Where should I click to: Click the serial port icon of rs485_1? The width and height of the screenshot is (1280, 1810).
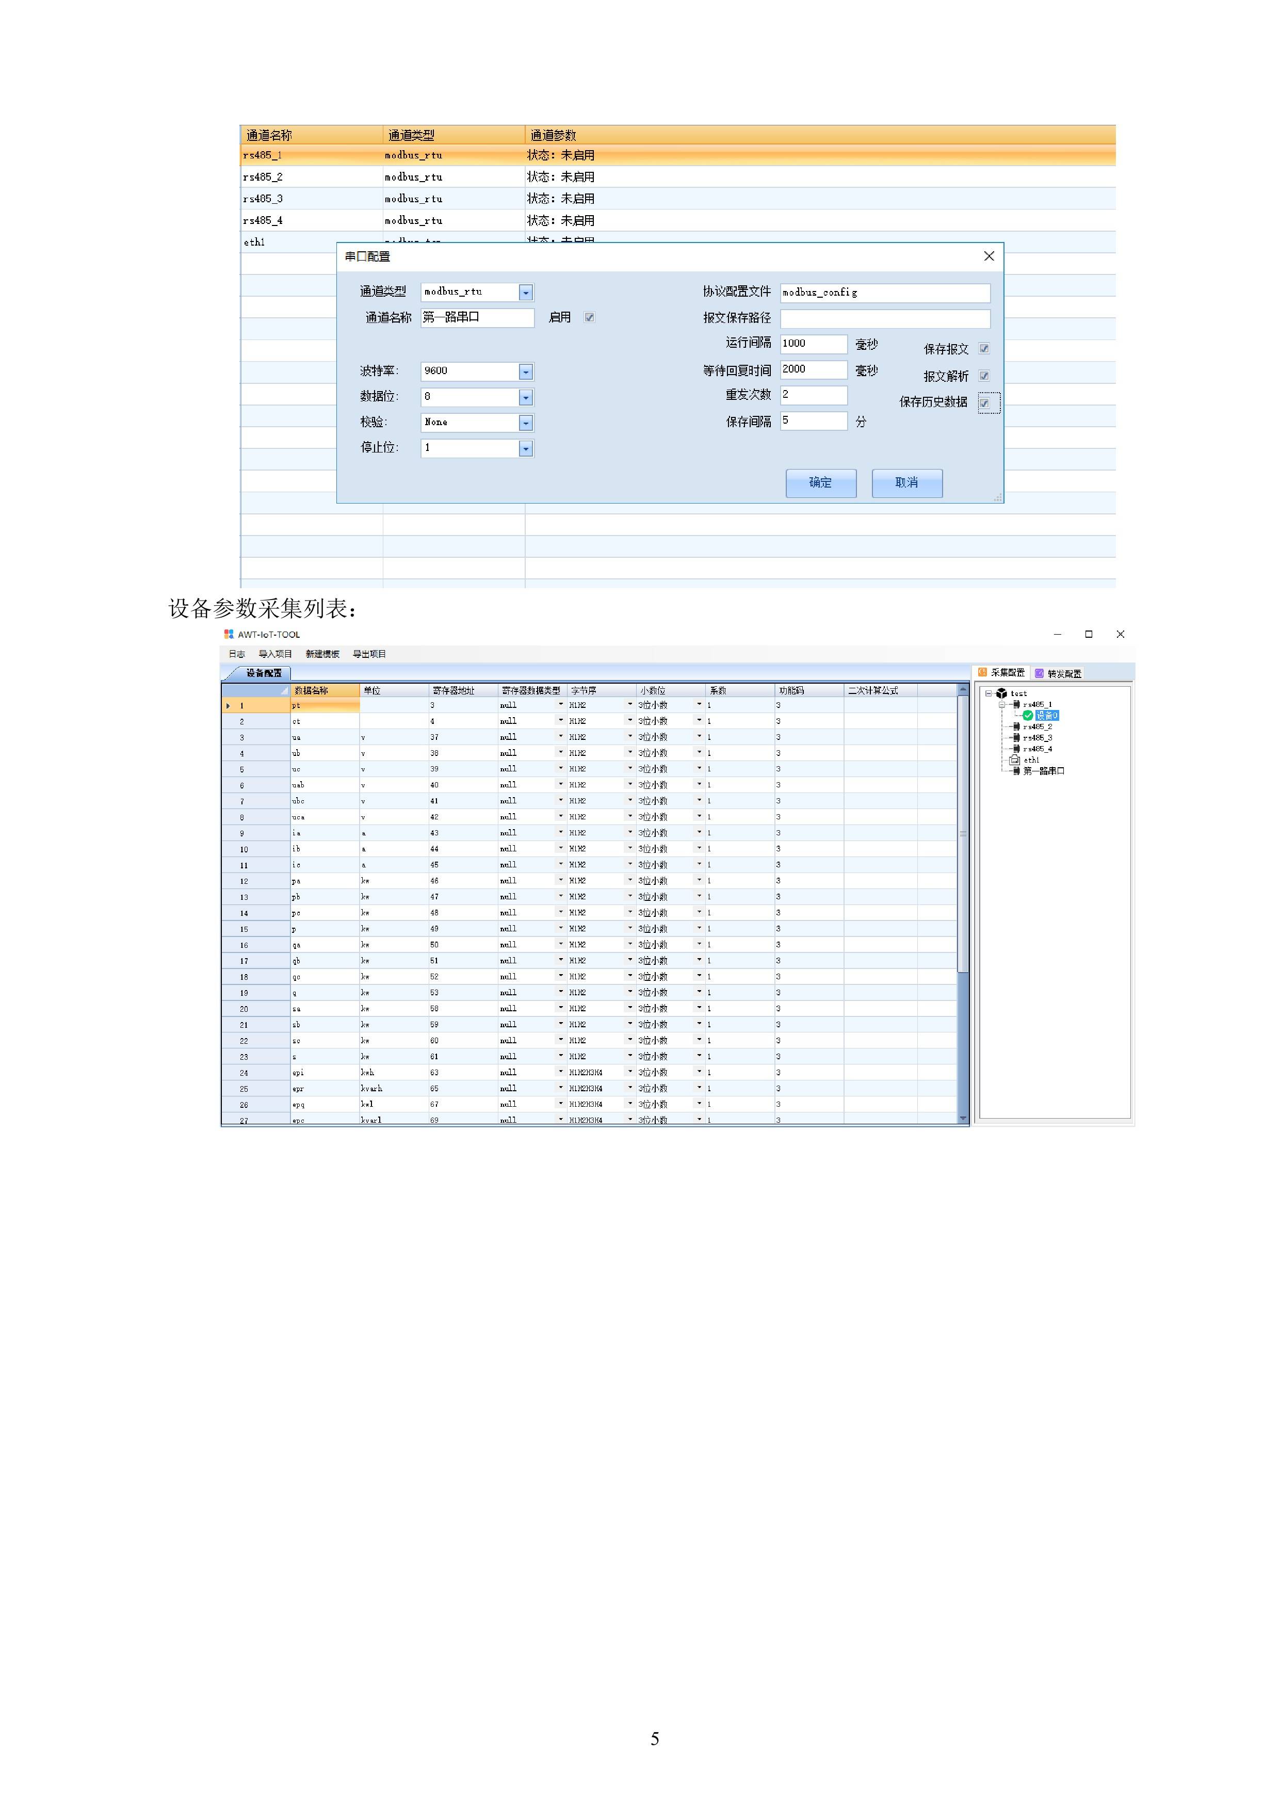point(1016,705)
